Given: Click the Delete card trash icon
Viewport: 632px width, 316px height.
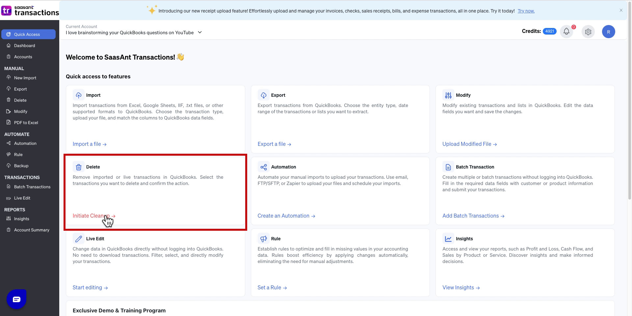Looking at the screenshot, I should pos(79,167).
